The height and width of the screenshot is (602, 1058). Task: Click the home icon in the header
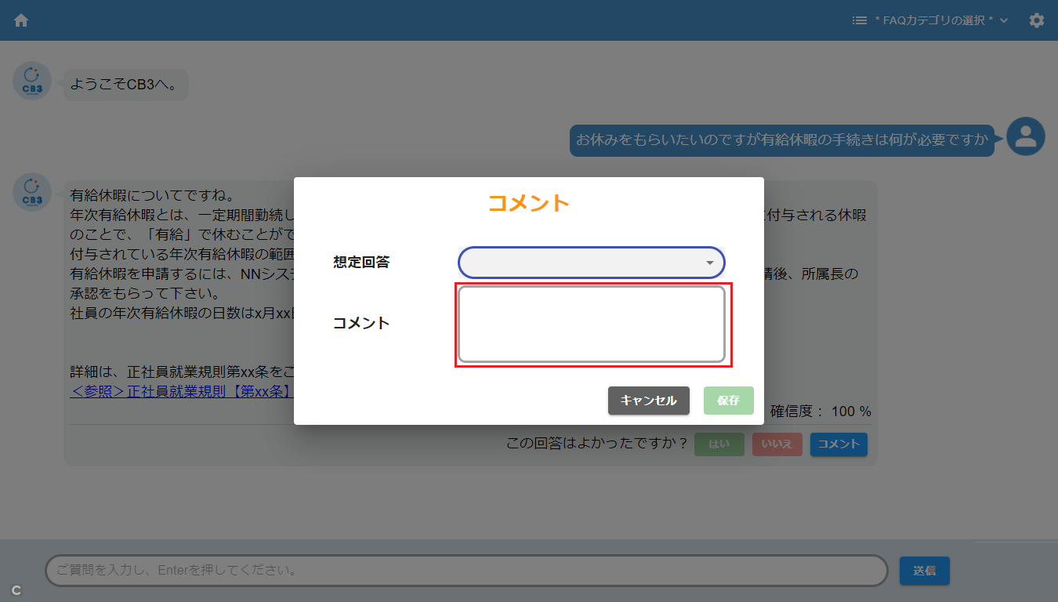click(x=21, y=20)
